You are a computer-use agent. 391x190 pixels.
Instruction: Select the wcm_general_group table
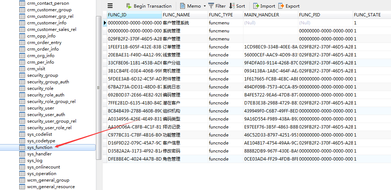click(x=48, y=180)
